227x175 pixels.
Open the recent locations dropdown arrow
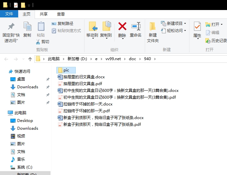pos(23,59)
